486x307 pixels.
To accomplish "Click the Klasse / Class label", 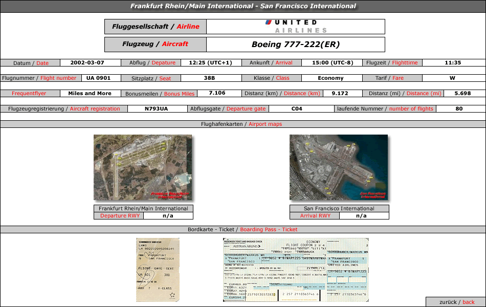I will (271, 78).
